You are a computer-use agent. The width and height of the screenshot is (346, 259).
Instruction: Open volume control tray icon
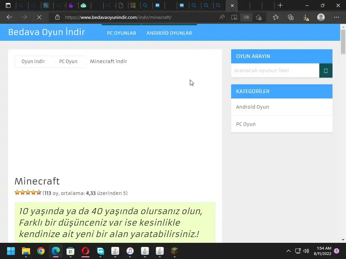pos(306,251)
